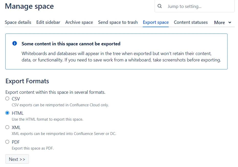Screen dimensions: 238x167
Task: Open the Edit sidebar tab
Action: 48,22
